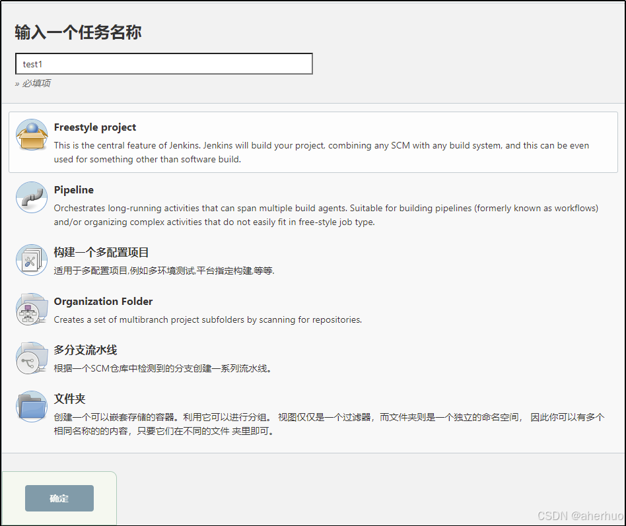
Task: Click the Organization Folder icon
Action: pos(32,309)
